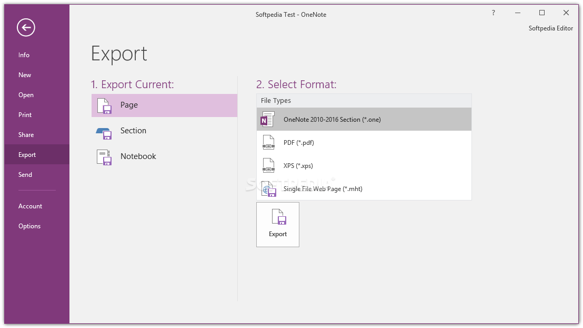Image resolution: width=583 pixels, height=328 pixels.
Task: Select the Notebook export icon
Action: click(x=105, y=157)
